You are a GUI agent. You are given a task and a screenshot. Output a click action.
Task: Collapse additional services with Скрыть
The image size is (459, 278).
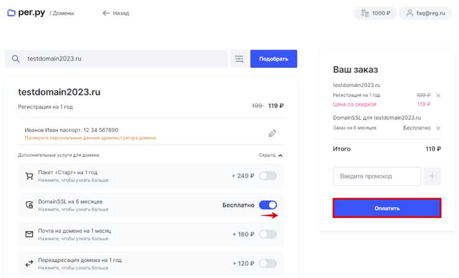click(271, 155)
